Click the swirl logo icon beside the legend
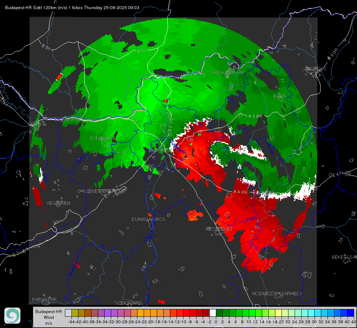 [x=12, y=316]
